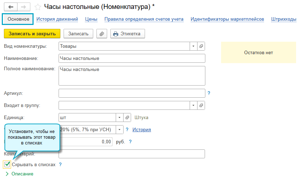Click the paperclip attachments icon
Screen dimensions: 300x179
click(x=102, y=34)
